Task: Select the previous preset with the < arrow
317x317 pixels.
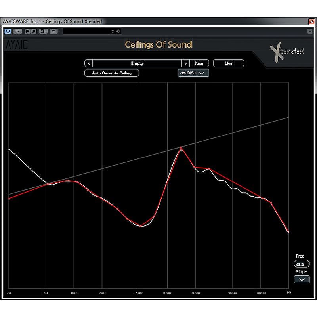Action: pyautogui.click(x=88, y=63)
